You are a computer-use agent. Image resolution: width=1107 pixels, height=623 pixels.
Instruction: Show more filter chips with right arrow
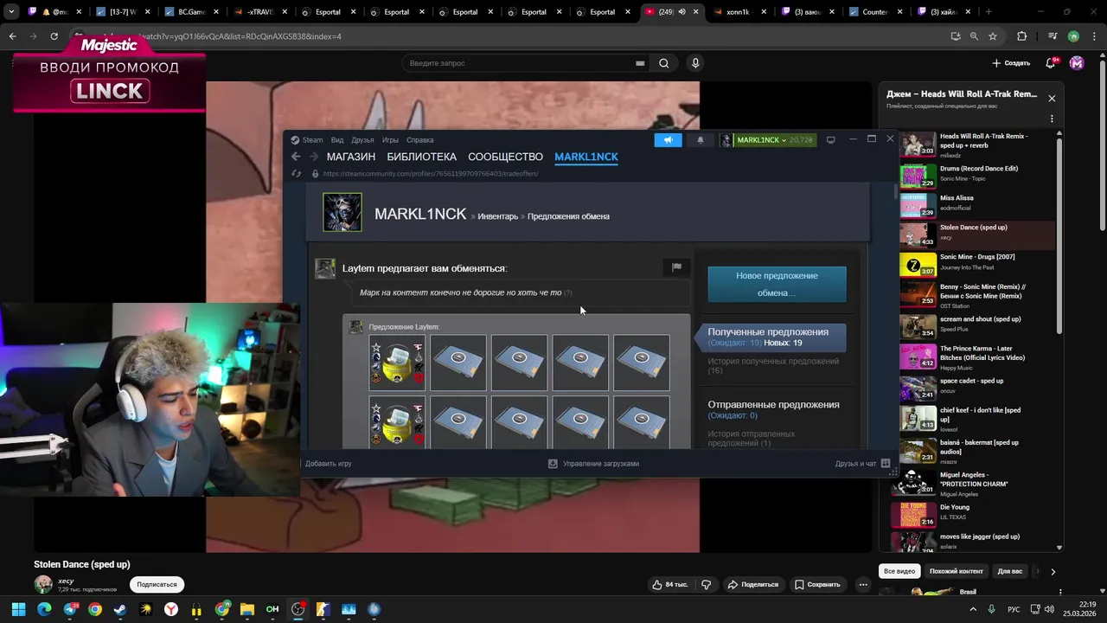(x=1053, y=571)
